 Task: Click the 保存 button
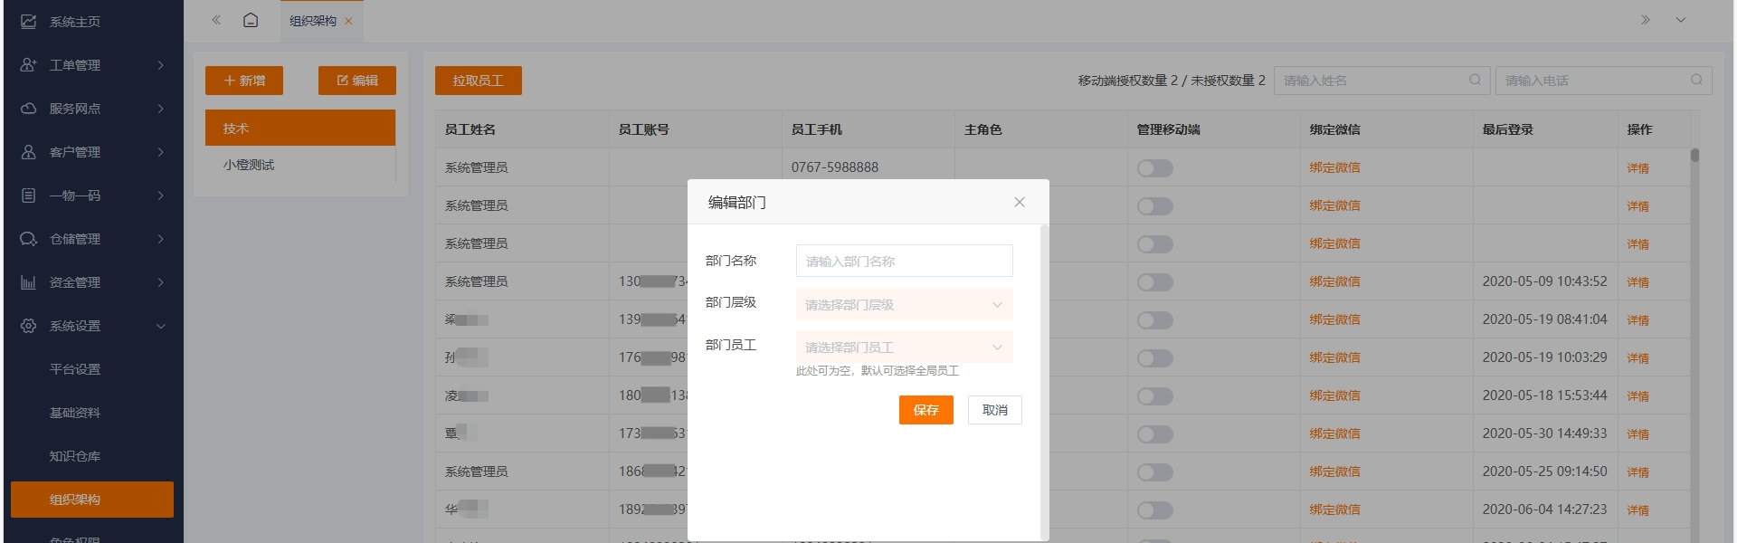pos(925,410)
